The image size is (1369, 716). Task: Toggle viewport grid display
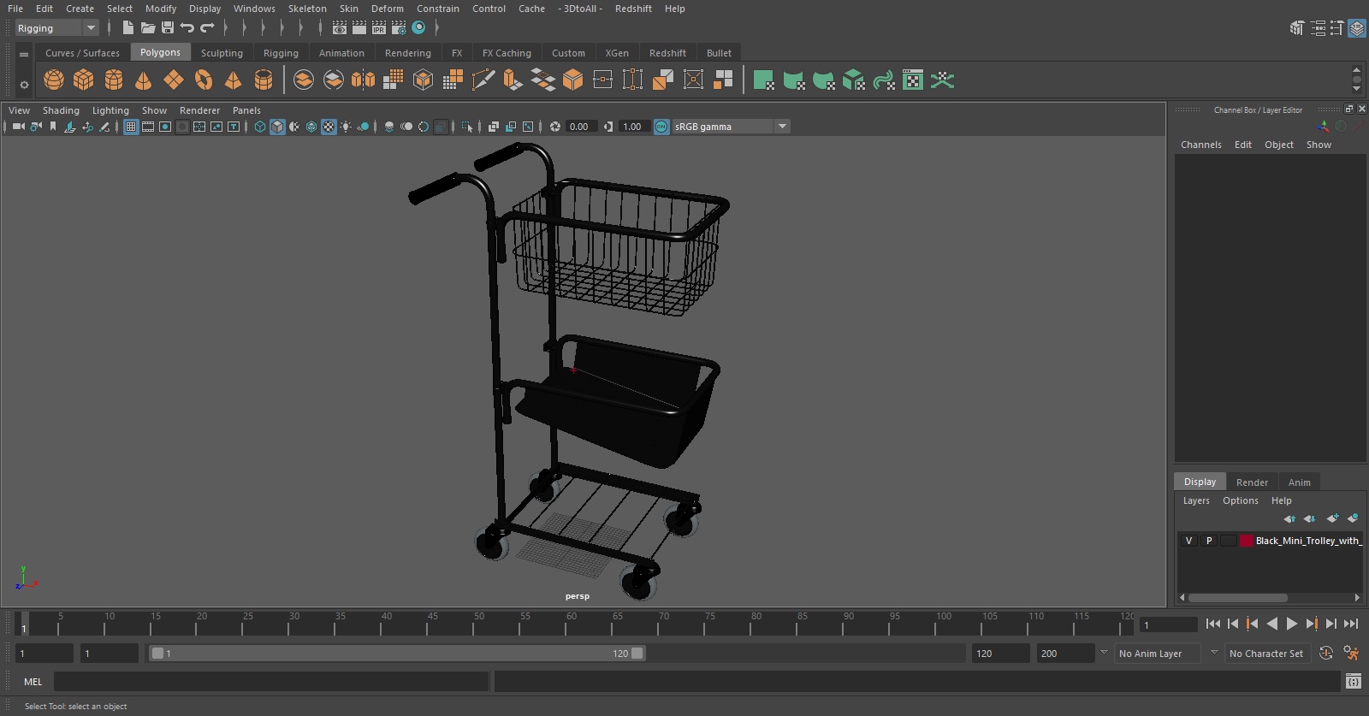pos(131,127)
